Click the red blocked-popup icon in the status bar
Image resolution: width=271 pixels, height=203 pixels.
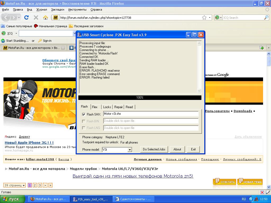point(262,192)
